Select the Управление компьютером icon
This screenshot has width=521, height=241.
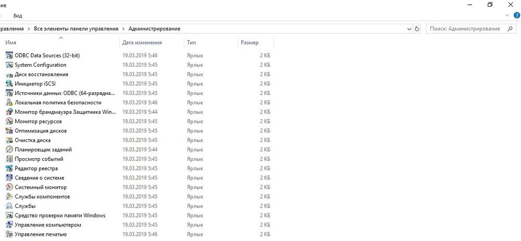pyautogui.click(x=9, y=225)
